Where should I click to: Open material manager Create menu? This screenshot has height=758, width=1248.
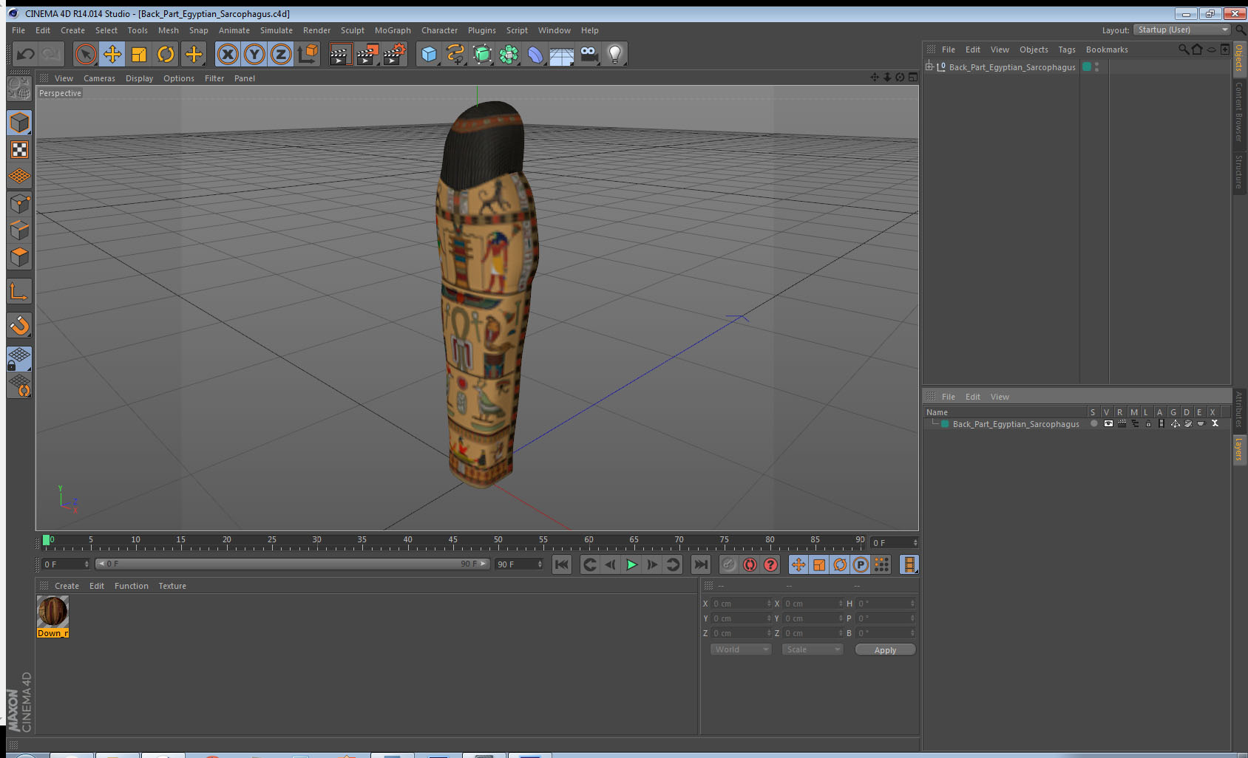click(67, 586)
